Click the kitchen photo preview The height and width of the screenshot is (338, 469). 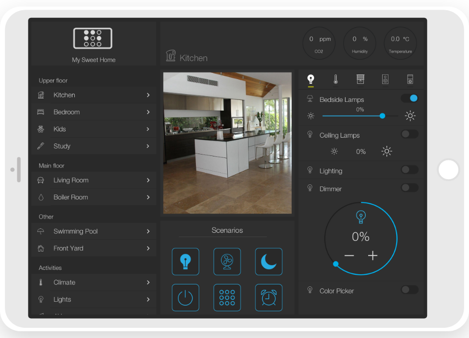227,143
